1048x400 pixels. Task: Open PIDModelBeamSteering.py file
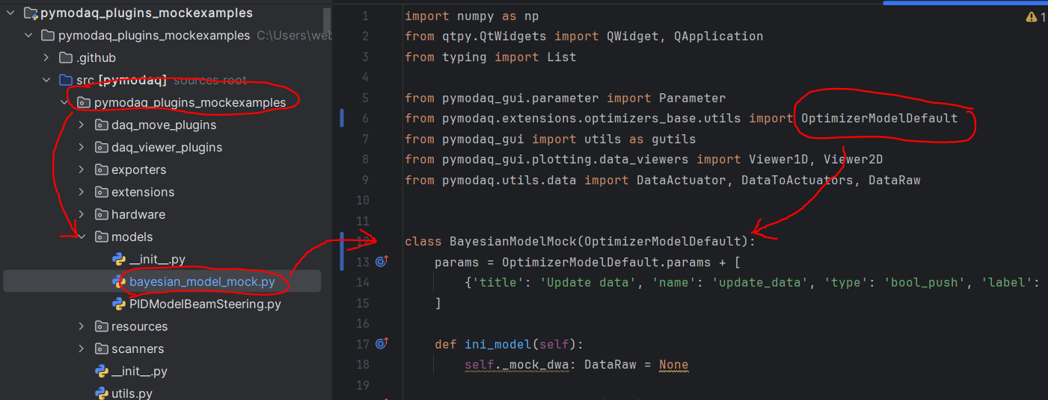pos(205,304)
